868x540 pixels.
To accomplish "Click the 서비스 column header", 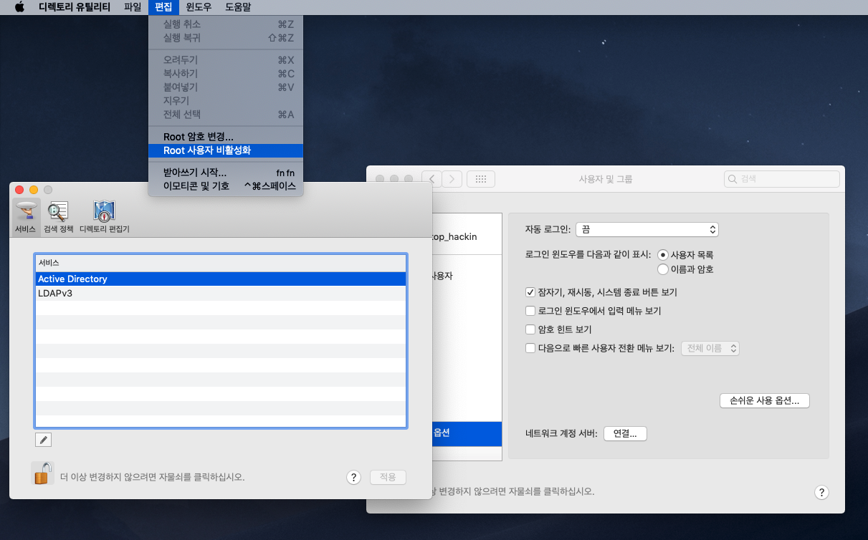I will (221, 263).
